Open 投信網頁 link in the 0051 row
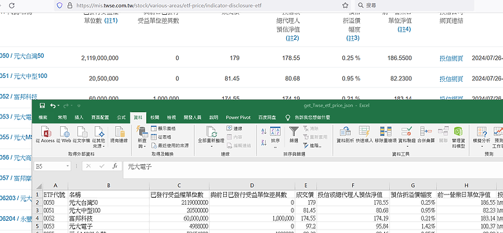The height and width of the screenshot is (233, 503). [451, 79]
